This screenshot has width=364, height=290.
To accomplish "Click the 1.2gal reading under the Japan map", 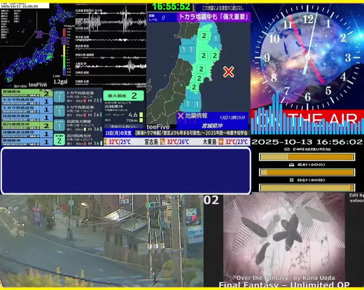I will point(60,82).
